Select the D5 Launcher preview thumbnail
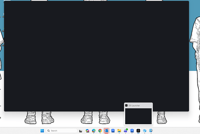This screenshot has width=200, height=134. point(138,116)
